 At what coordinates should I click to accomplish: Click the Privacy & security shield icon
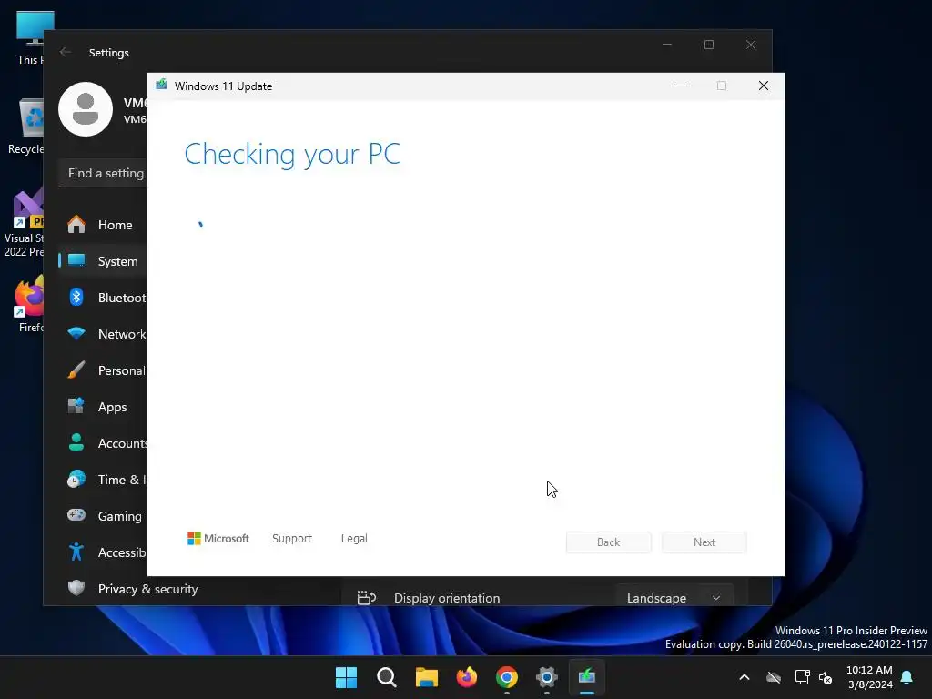[76, 589]
